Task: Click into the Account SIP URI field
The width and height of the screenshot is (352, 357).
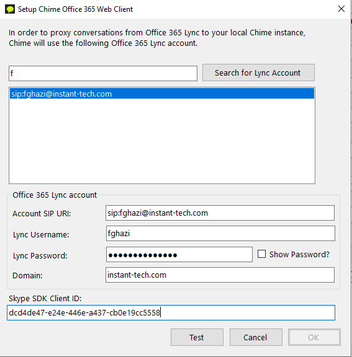Action: pyautogui.click(x=220, y=213)
